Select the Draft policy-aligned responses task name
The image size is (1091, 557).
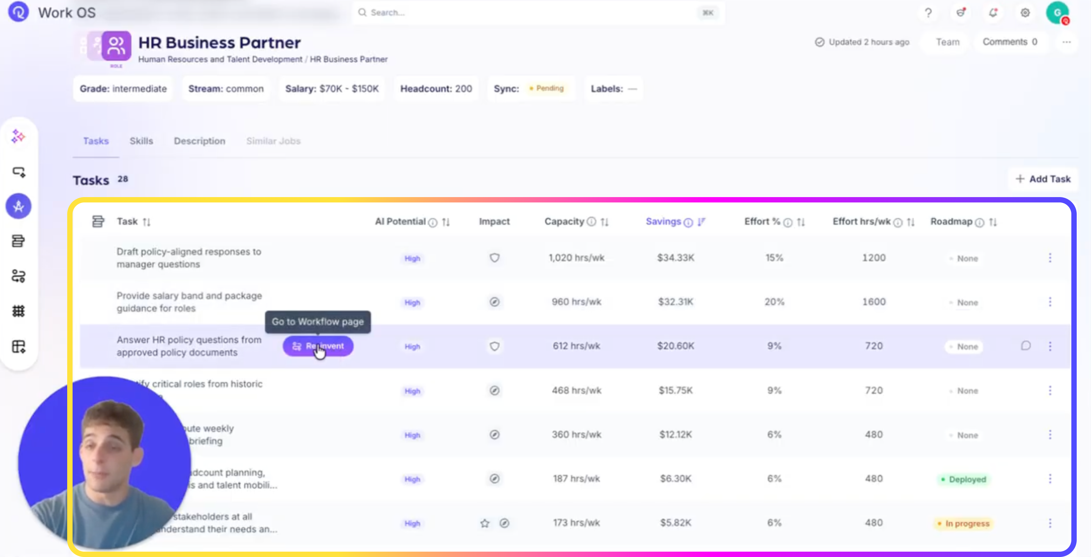click(189, 257)
